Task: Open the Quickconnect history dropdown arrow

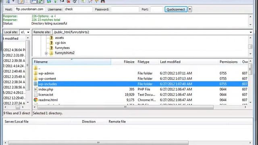Action: coord(190,9)
